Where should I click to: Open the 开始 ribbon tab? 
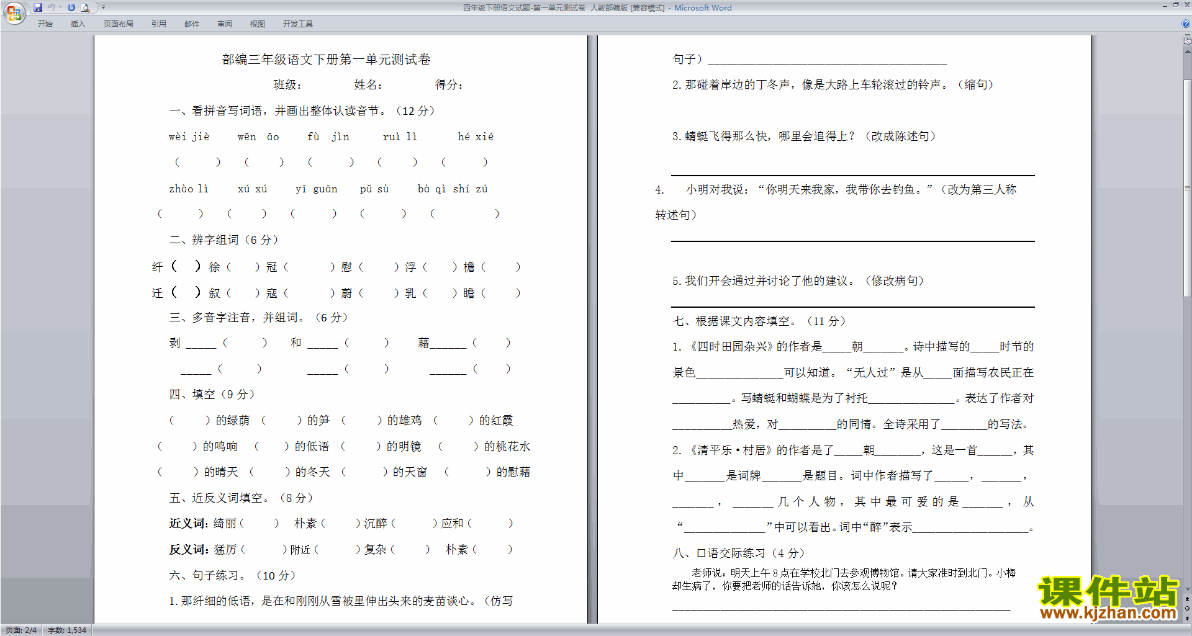click(45, 24)
